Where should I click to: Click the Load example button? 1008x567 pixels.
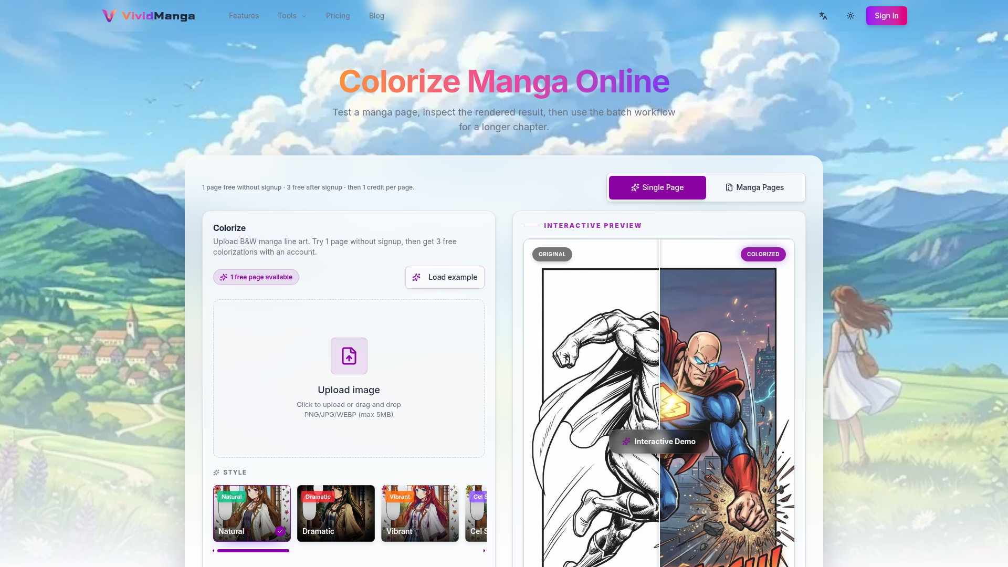(x=445, y=277)
